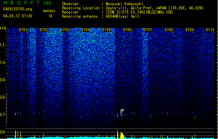
Task: Click the 0707 time marker
Action: [148, 30]
